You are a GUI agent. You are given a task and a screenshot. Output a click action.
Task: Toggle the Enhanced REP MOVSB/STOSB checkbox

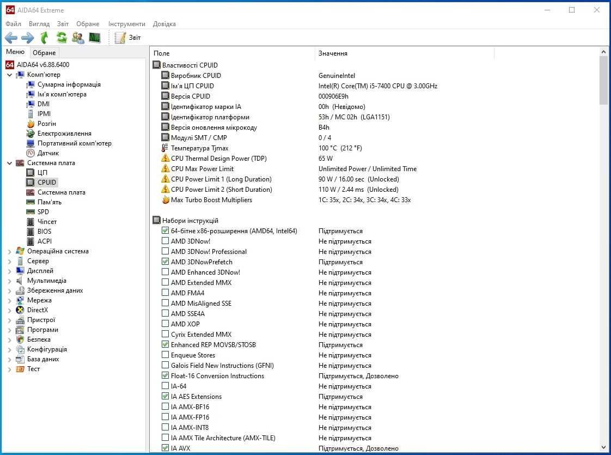click(x=165, y=344)
